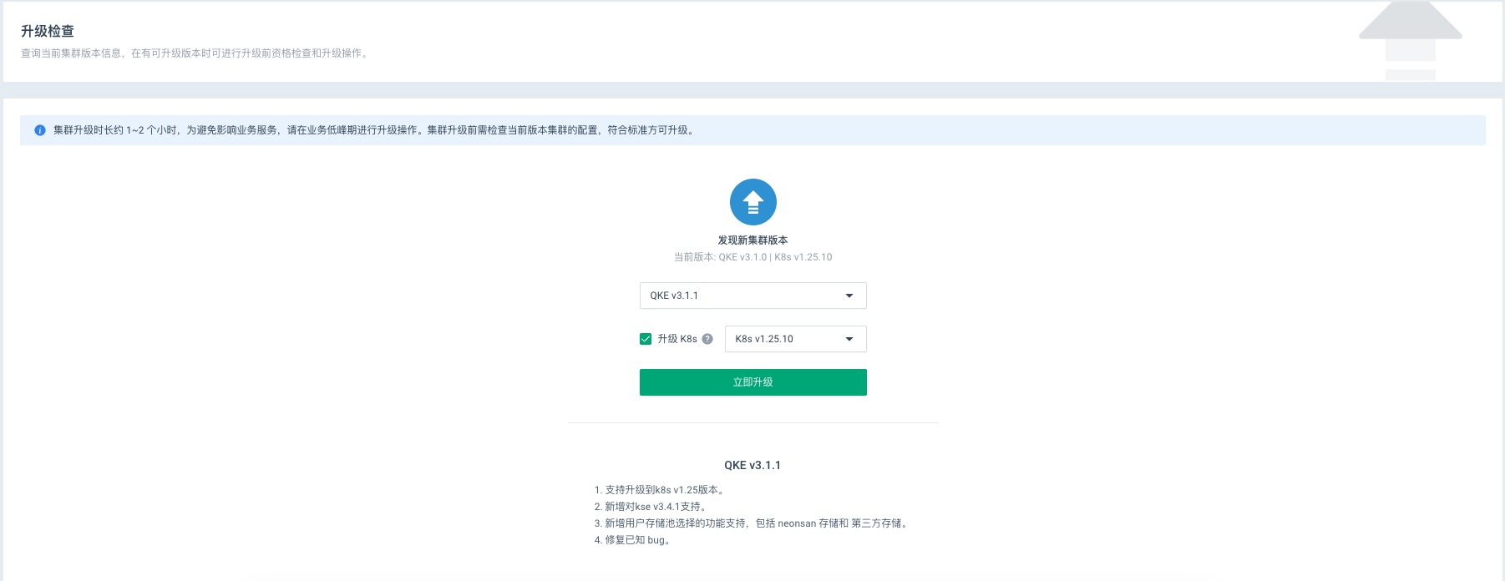Click the info icon in the notice banner
Image resolution: width=1505 pixels, height=581 pixels.
coord(39,130)
